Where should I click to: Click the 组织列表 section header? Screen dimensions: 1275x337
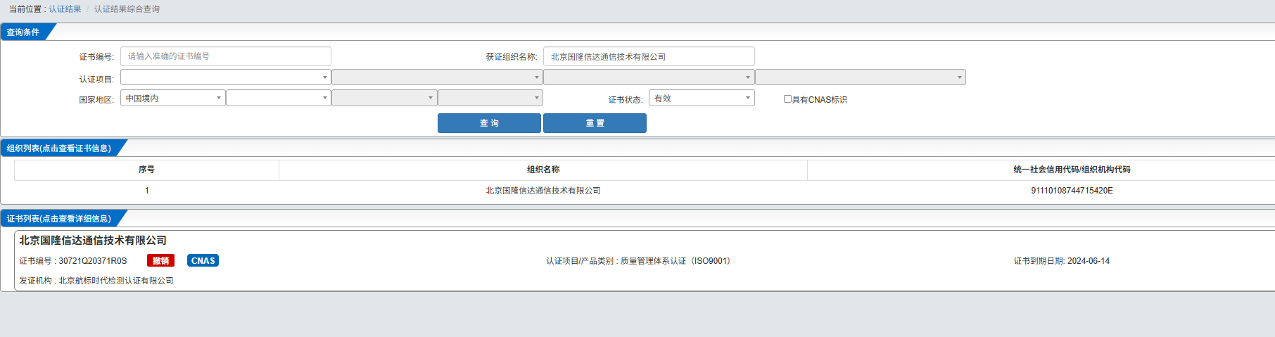(59, 148)
